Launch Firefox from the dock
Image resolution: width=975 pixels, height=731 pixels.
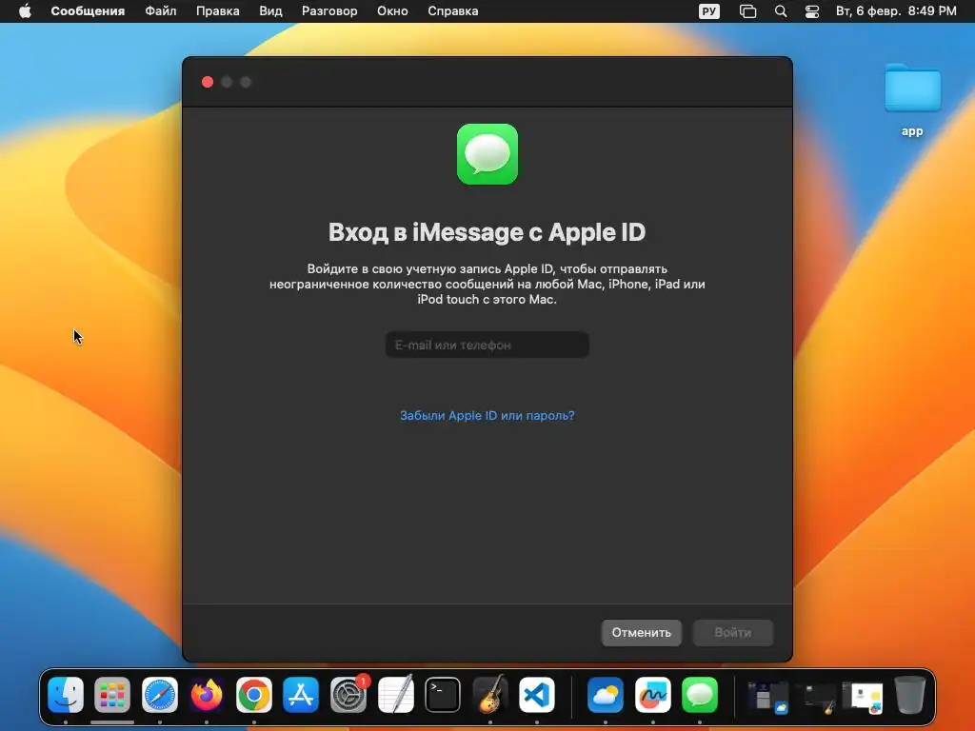pos(207,694)
